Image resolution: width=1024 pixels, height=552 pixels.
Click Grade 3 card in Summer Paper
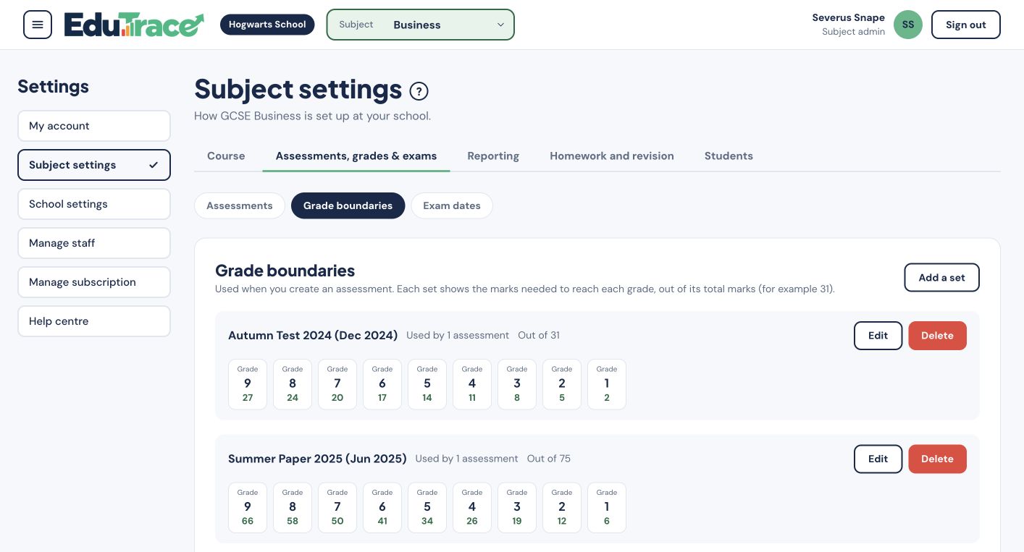517,508
